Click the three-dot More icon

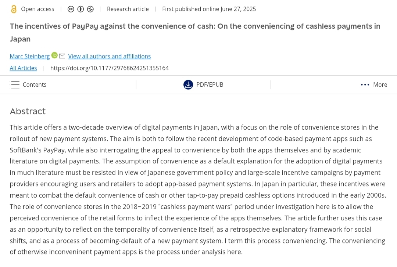pos(365,85)
